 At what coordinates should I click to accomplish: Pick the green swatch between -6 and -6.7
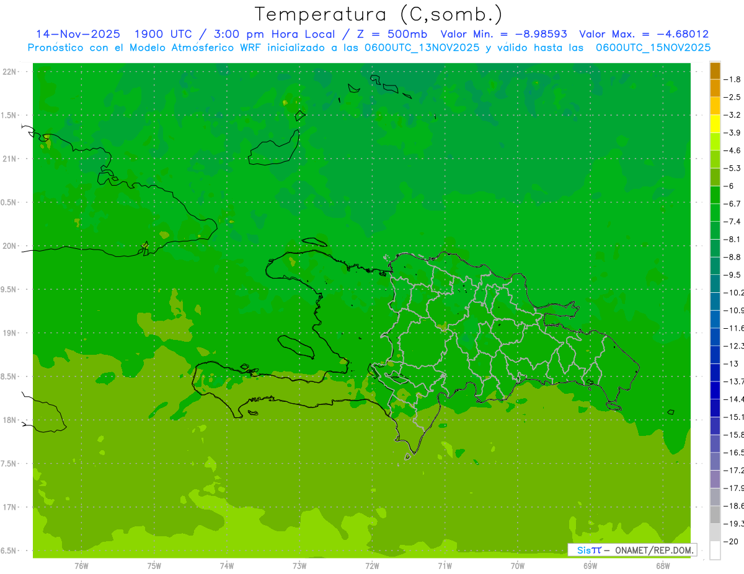click(715, 195)
